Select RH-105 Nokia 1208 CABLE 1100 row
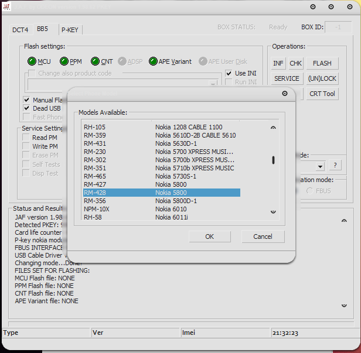361x353 pixels. coord(162,127)
